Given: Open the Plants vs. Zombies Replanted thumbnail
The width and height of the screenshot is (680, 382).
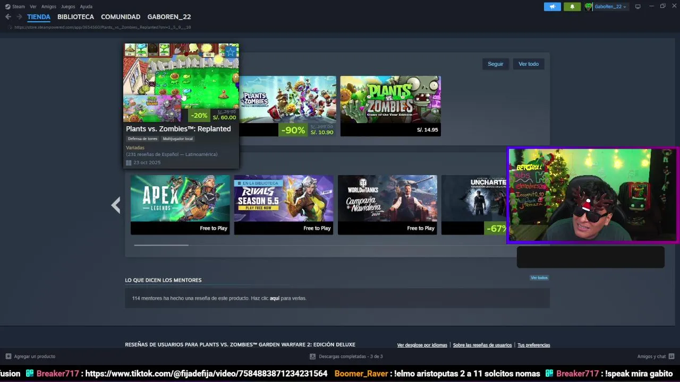Looking at the screenshot, I should pos(181,83).
